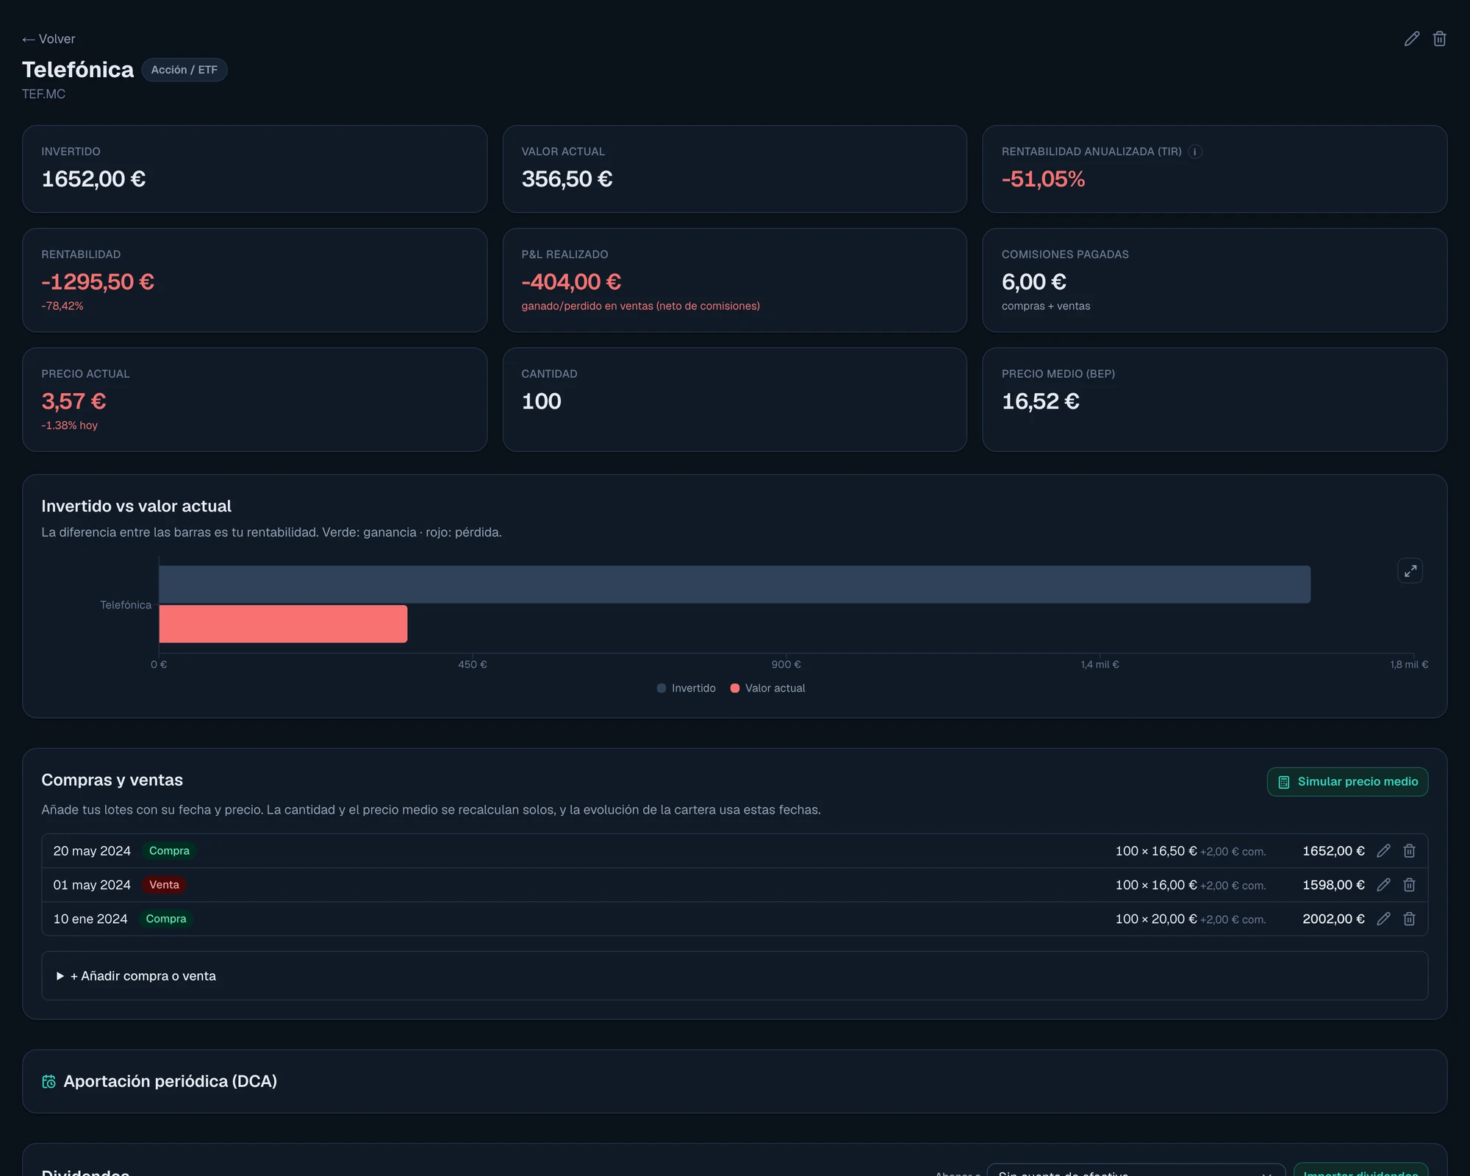Image resolution: width=1470 pixels, height=1176 pixels.
Task: Expand the Añadir compra o venta section
Action: [x=734, y=976]
